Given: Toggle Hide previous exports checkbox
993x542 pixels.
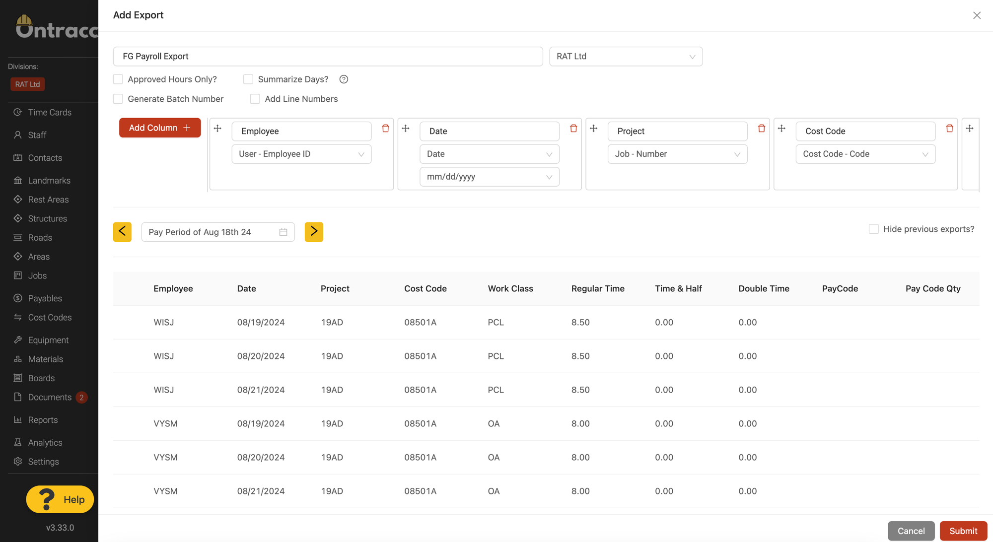Looking at the screenshot, I should click(x=873, y=229).
